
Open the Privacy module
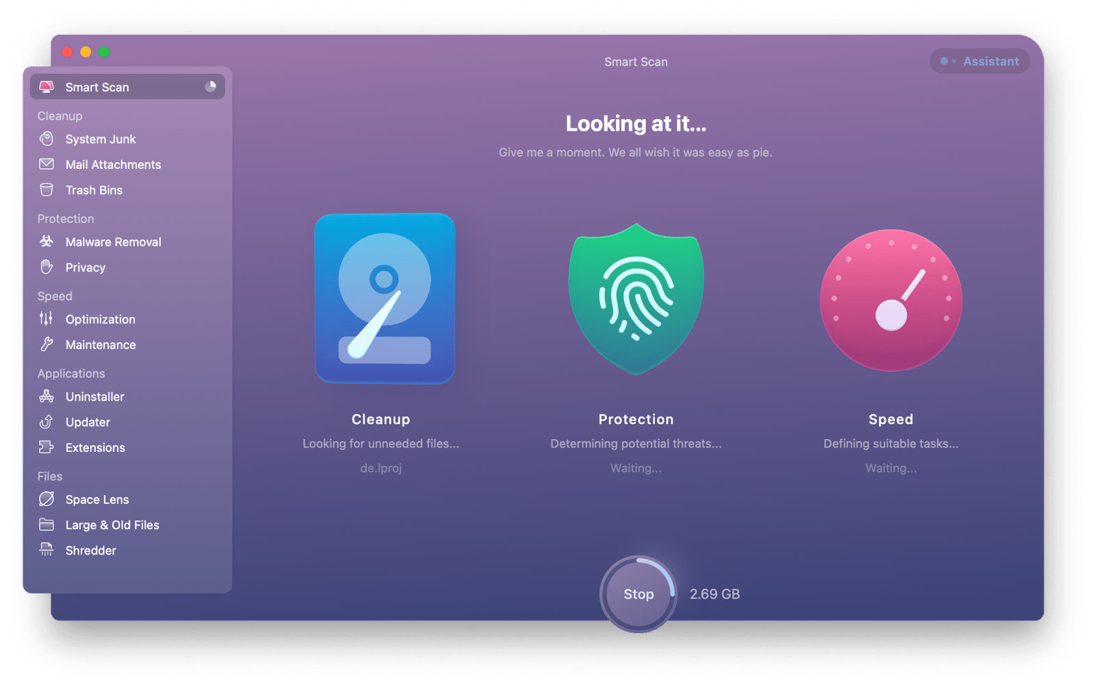(x=85, y=267)
